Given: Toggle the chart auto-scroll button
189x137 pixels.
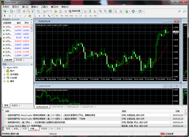Looking at the screenshot, I should click(116, 11).
